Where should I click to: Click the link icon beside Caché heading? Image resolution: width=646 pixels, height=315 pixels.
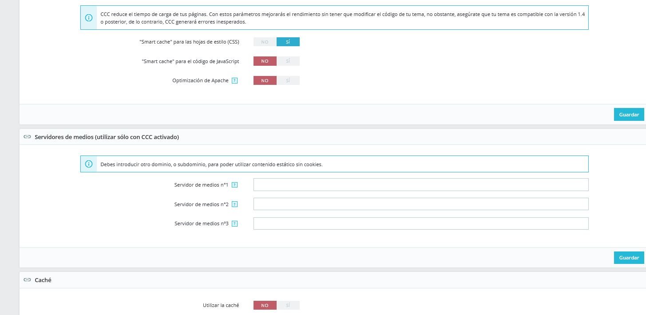coord(27,280)
